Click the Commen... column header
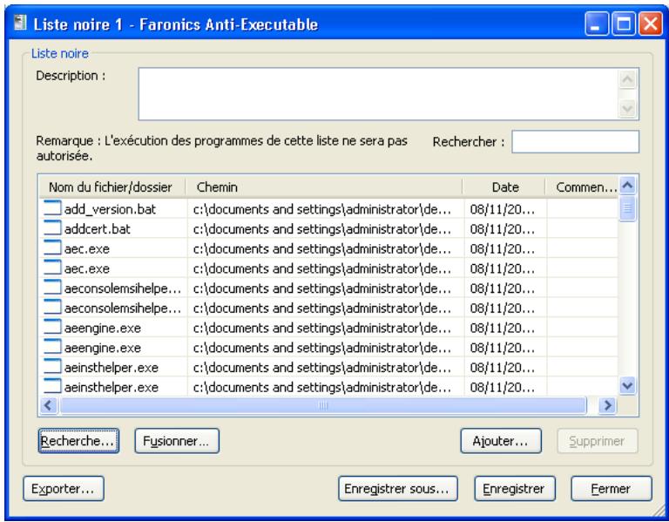This screenshot has height=522, width=669. click(582, 187)
